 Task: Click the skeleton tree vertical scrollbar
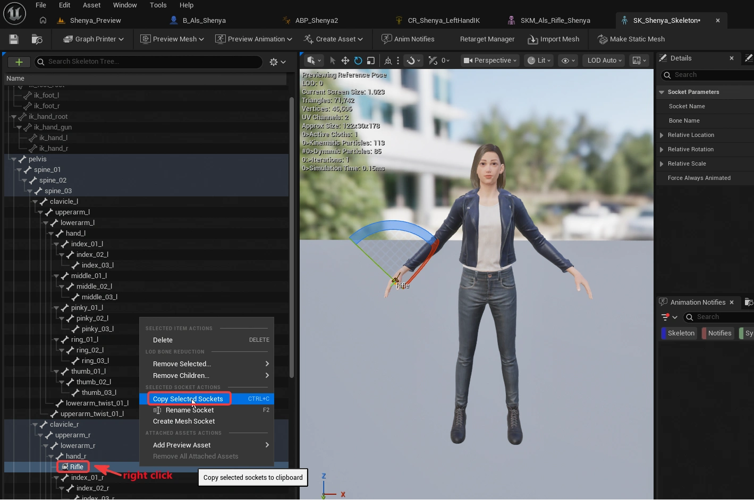pos(292,237)
